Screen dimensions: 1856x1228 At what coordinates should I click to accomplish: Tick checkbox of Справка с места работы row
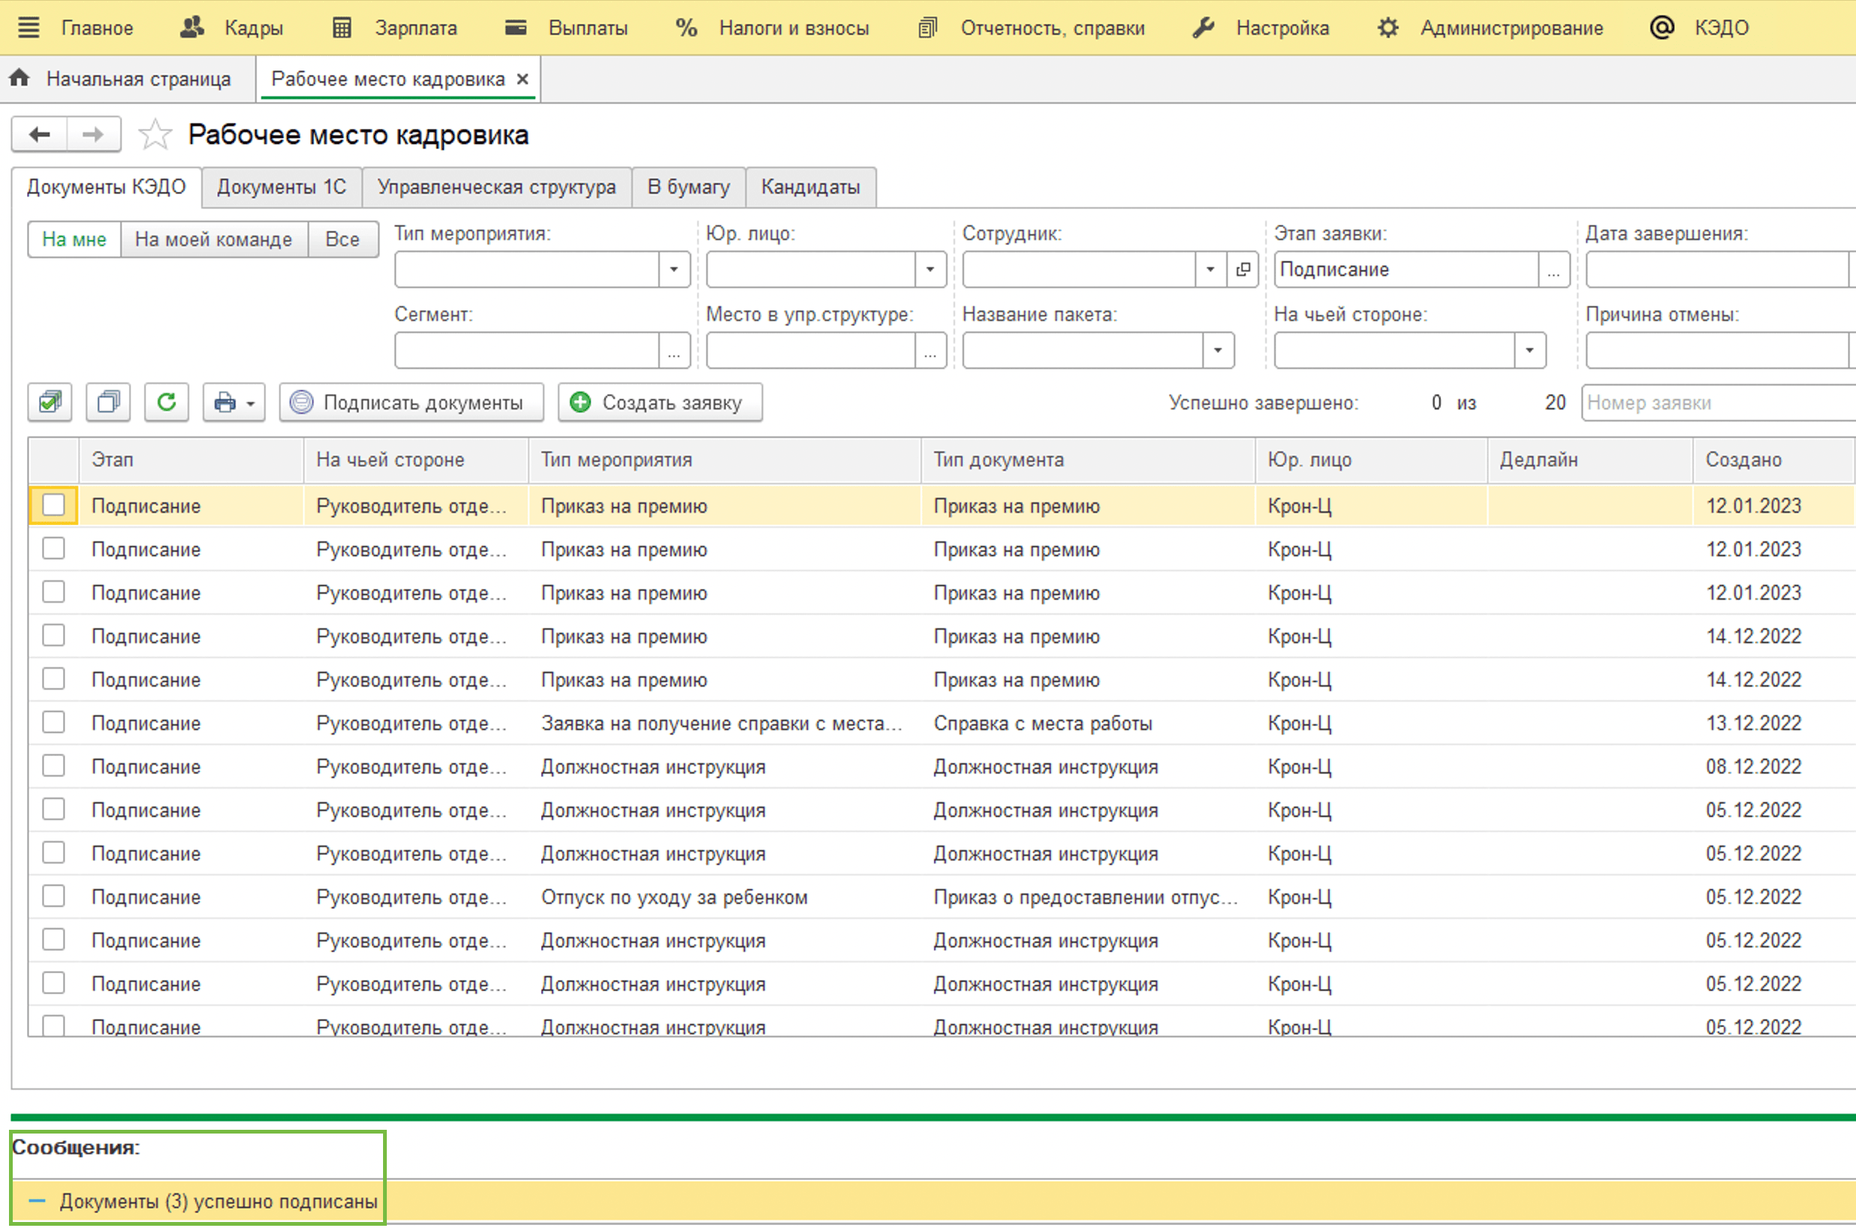(x=53, y=722)
